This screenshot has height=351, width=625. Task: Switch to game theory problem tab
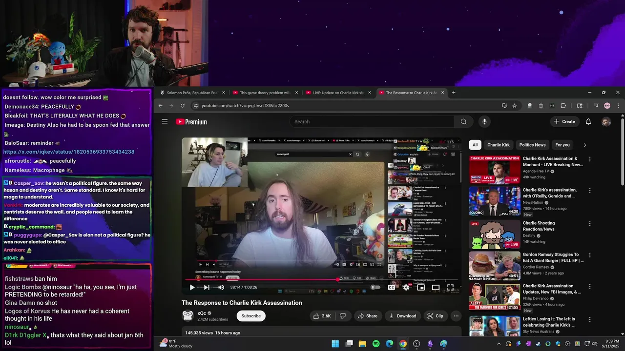click(x=265, y=93)
